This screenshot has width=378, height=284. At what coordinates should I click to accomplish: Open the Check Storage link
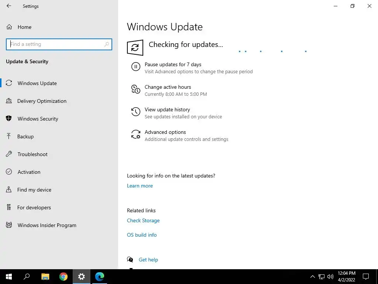tap(143, 220)
